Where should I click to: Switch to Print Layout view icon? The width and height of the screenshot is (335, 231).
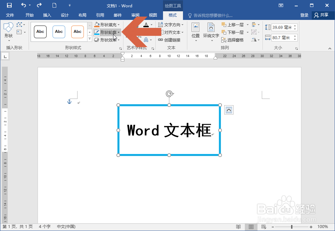click(x=251, y=227)
